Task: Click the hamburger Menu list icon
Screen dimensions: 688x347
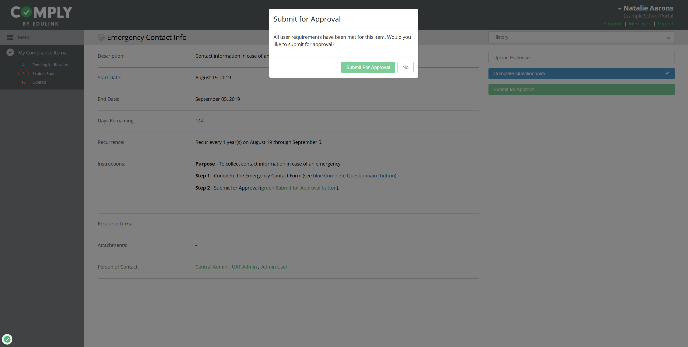Action: pyautogui.click(x=10, y=37)
